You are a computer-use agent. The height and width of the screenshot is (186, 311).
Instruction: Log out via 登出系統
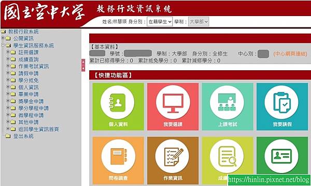pyautogui.click(x=23, y=136)
